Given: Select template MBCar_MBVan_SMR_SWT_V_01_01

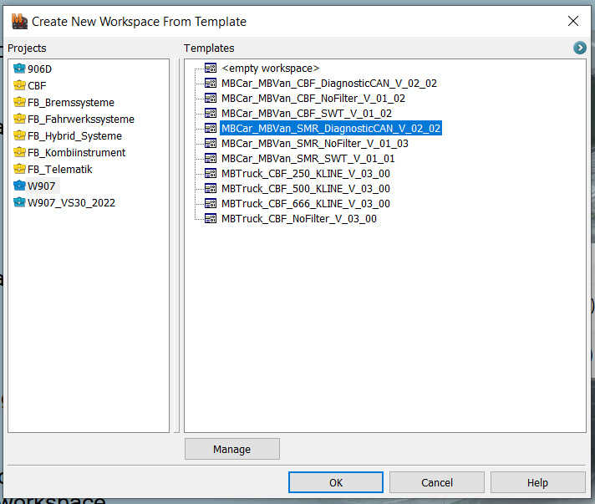Looking at the screenshot, I should click(x=308, y=159).
